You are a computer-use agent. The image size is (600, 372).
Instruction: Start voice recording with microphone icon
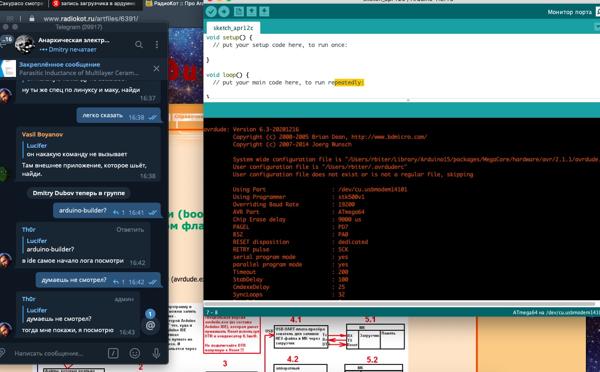click(x=157, y=353)
